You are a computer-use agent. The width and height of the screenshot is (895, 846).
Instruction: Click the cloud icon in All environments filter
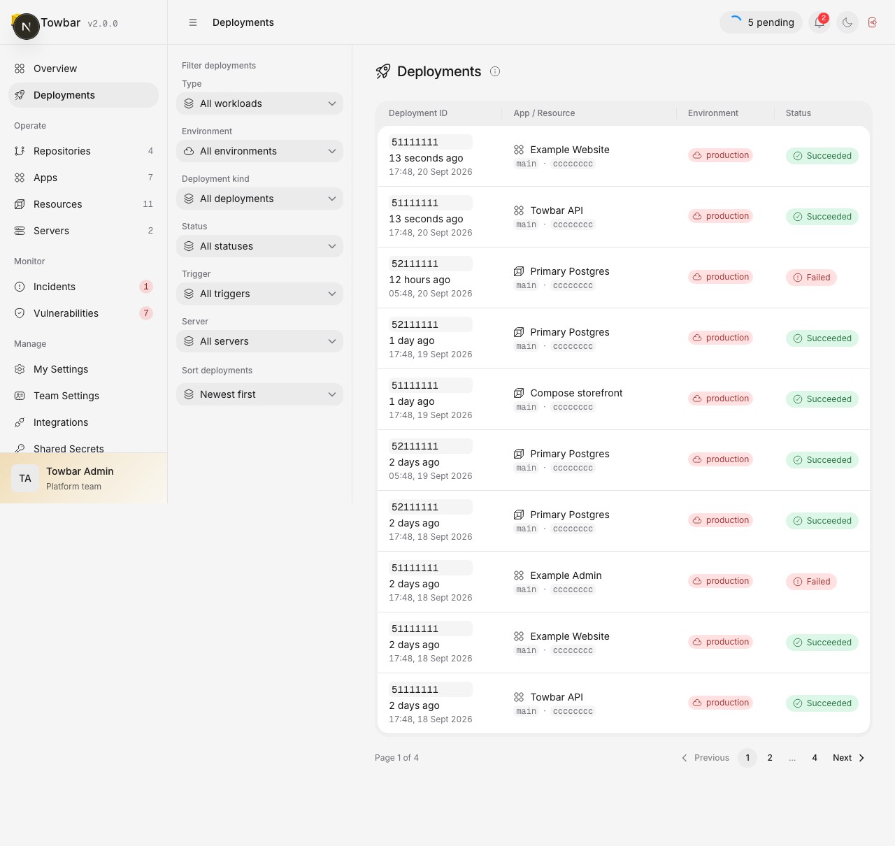pyautogui.click(x=189, y=151)
